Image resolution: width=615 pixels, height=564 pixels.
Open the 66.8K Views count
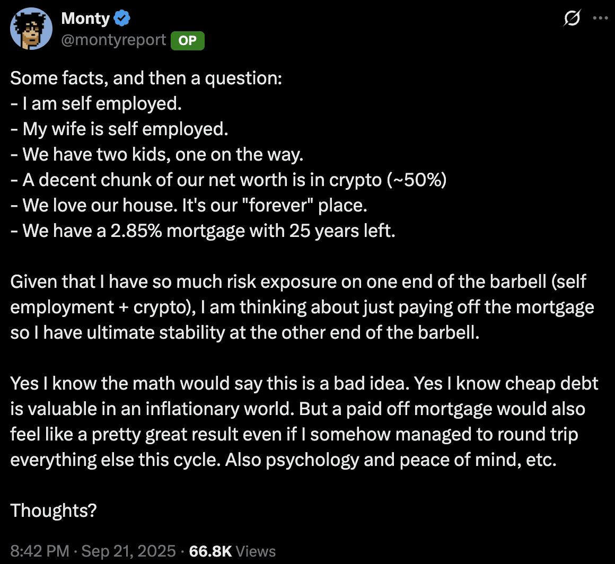(x=232, y=551)
